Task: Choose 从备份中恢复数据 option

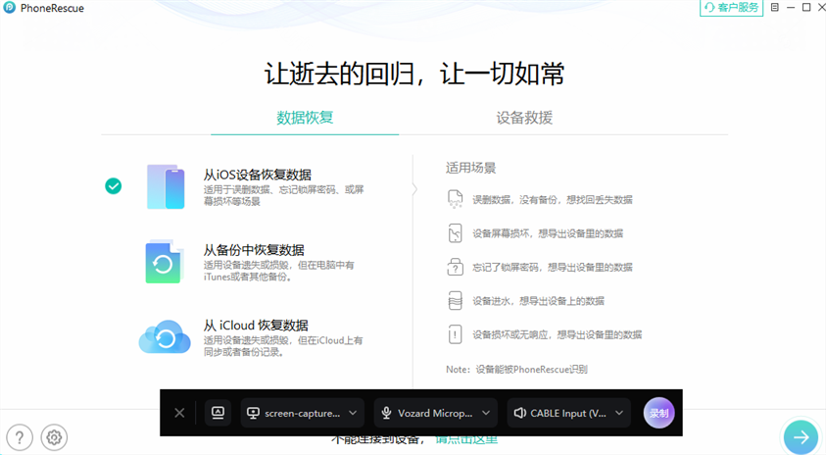Action: point(254,250)
